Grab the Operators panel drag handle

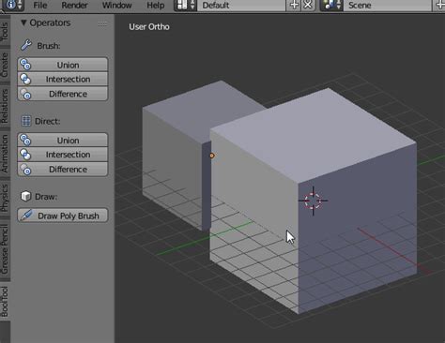pyautogui.click(x=102, y=24)
